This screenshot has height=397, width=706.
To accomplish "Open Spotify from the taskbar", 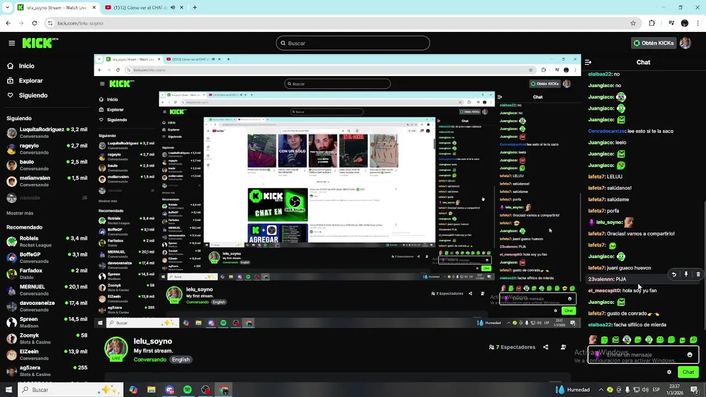I will coord(188,390).
